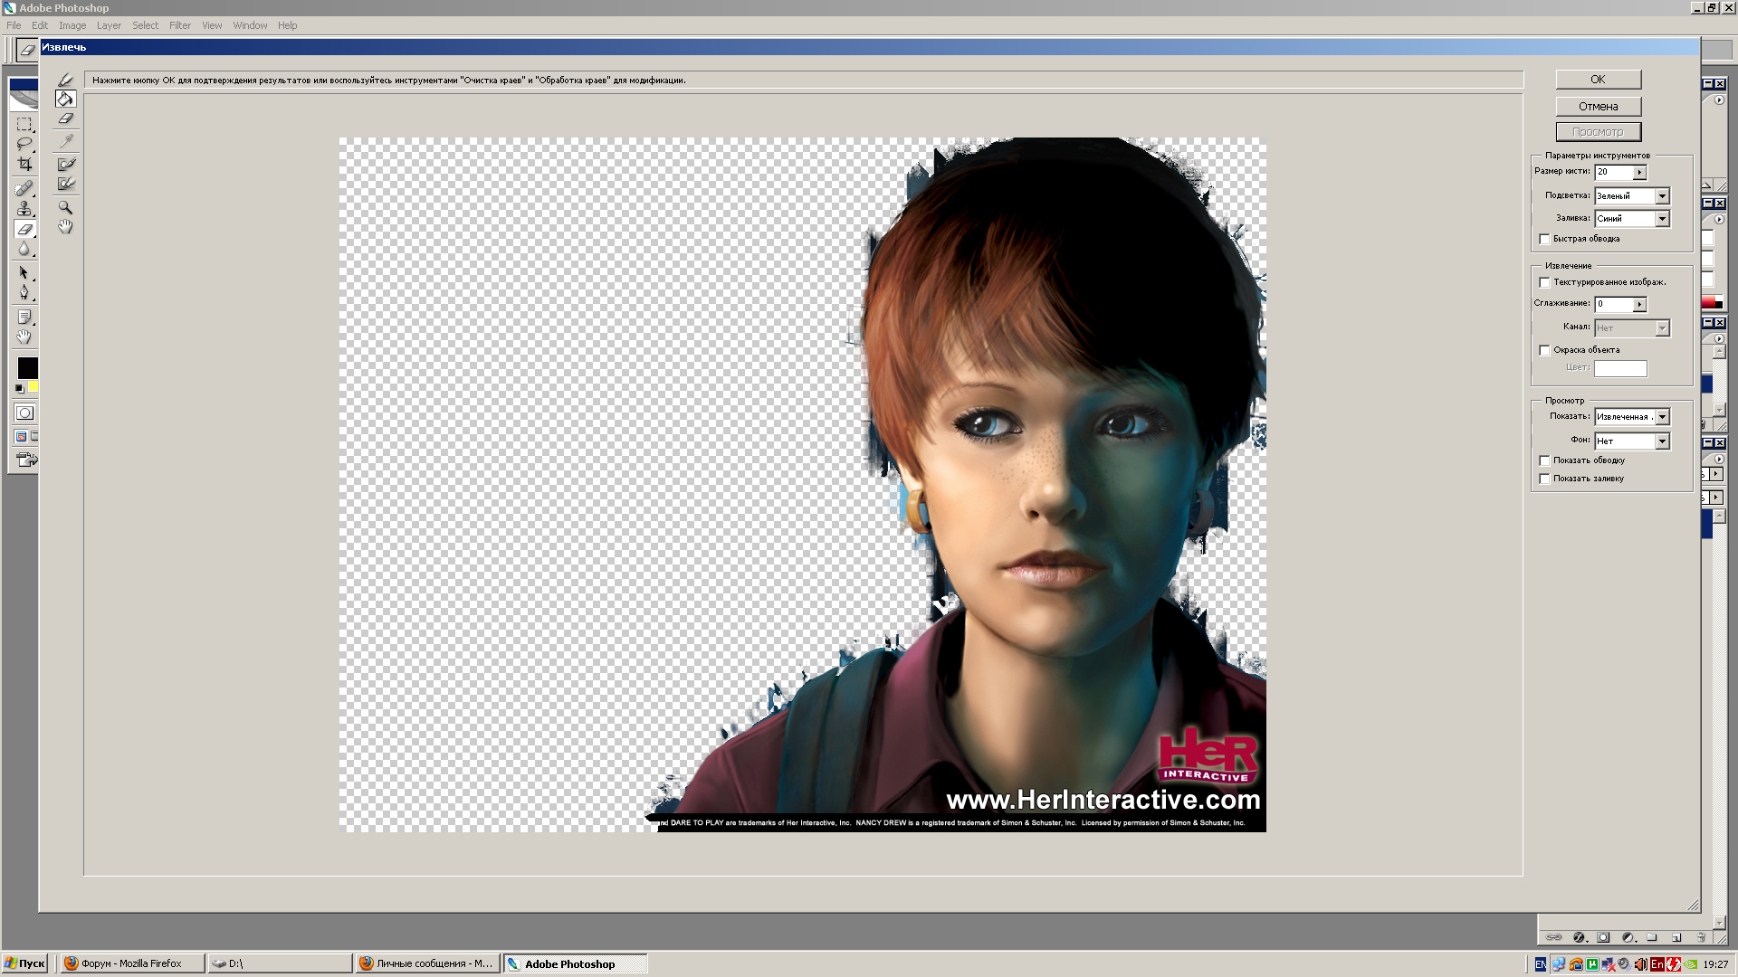
Task: Click the black foreground color swatch
Action: click(x=27, y=367)
